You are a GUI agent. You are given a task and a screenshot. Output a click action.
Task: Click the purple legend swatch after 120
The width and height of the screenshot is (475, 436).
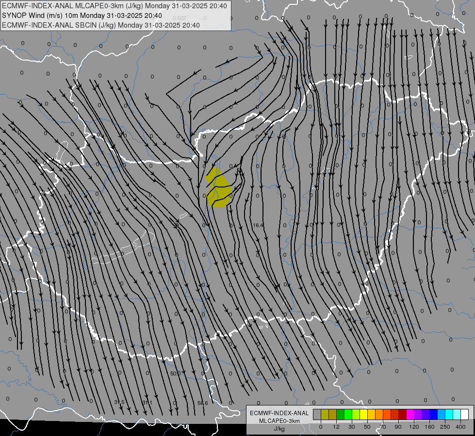coord(418,414)
